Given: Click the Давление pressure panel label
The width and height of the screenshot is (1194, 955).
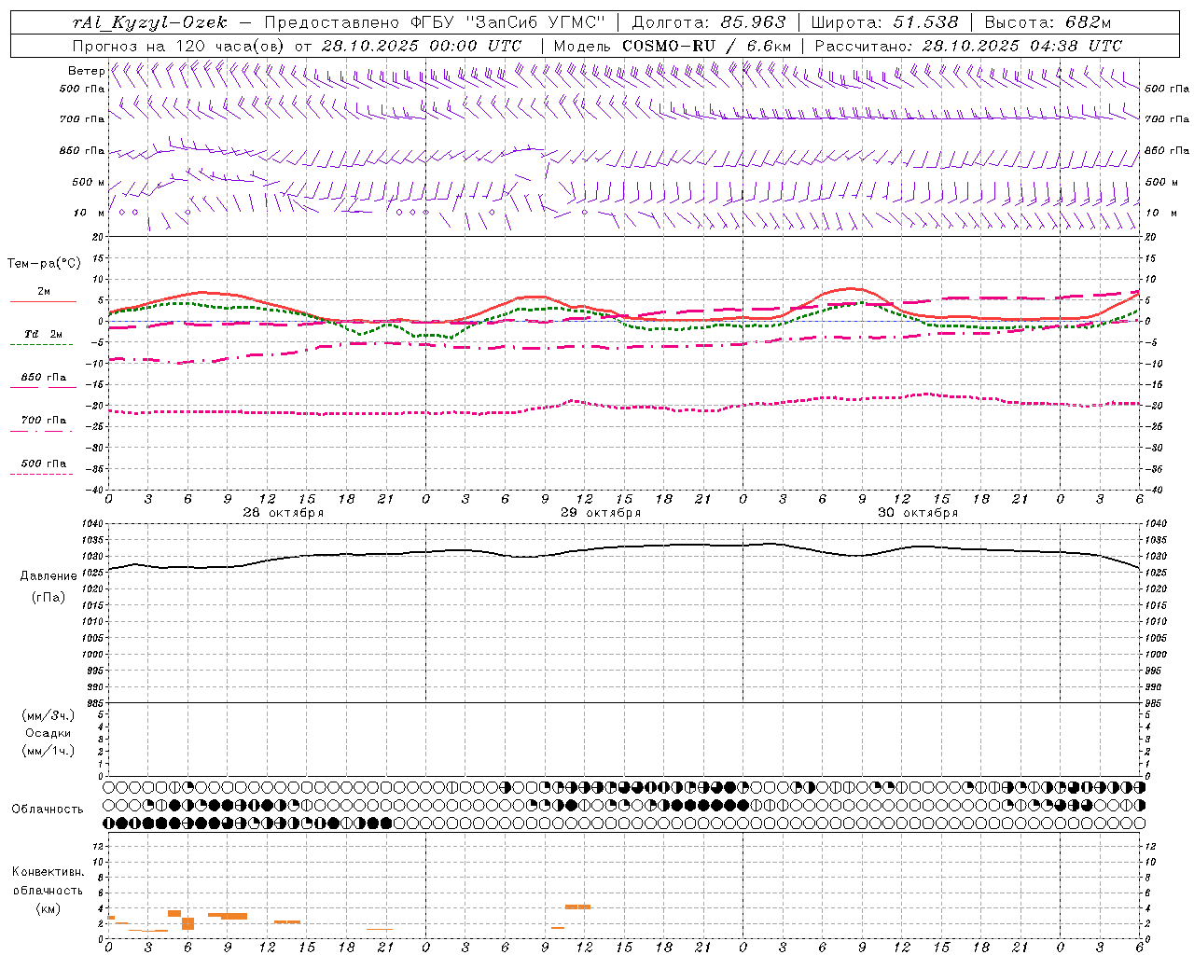Looking at the screenshot, I should pyautogui.click(x=49, y=576).
